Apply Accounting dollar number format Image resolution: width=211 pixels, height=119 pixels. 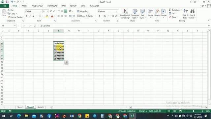click(x=100, y=16)
